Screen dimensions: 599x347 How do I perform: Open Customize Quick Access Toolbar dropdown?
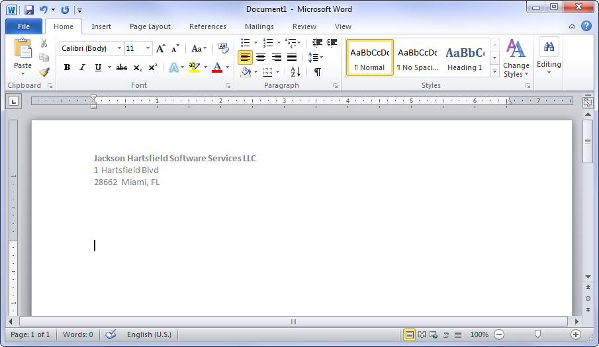(79, 11)
